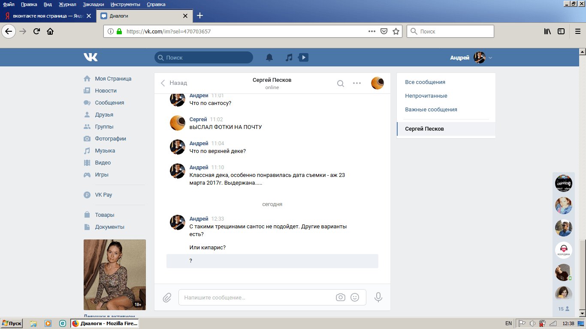Search within the conversation using magnifier icon

(340, 84)
